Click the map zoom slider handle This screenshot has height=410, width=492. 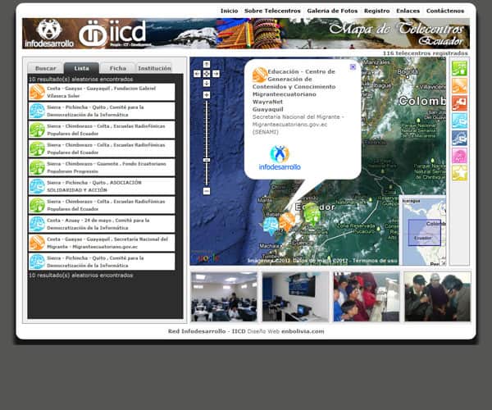pos(207,160)
